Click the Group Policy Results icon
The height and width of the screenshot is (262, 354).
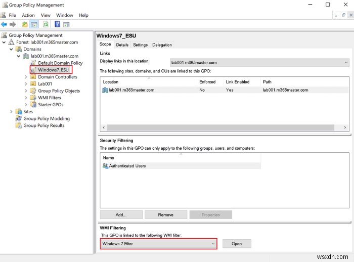[x=19, y=125]
